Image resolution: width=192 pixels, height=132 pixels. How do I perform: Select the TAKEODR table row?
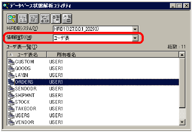coord(93,109)
